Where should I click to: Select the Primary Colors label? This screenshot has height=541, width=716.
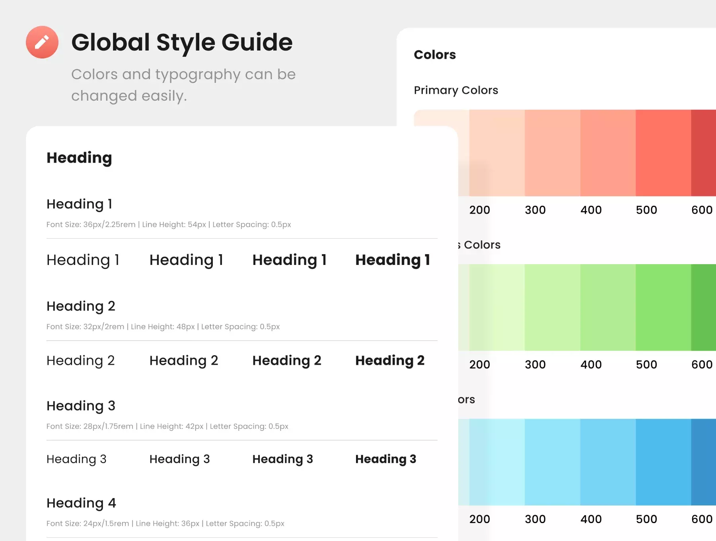(x=456, y=90)
